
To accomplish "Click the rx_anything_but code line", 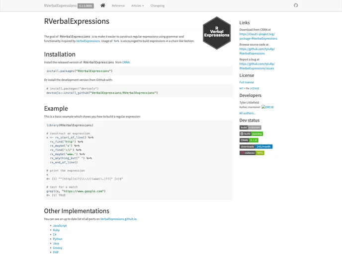I will 71,158.
